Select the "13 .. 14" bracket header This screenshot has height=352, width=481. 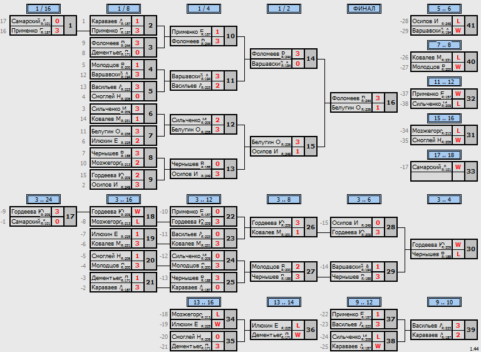click(x=284, y=303)
